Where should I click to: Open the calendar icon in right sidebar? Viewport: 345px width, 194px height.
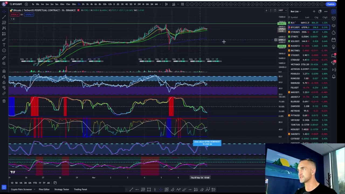[x=333, y=40]
